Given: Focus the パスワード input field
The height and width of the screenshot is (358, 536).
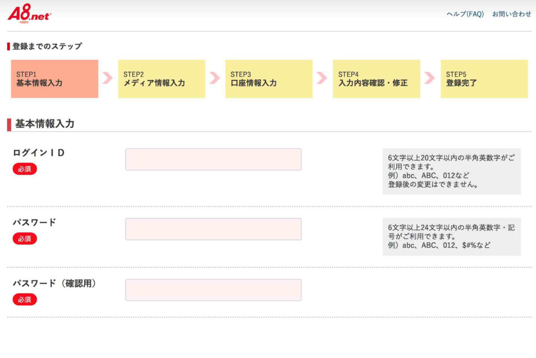Looking at the screenshot, I should tap(213, 229).
